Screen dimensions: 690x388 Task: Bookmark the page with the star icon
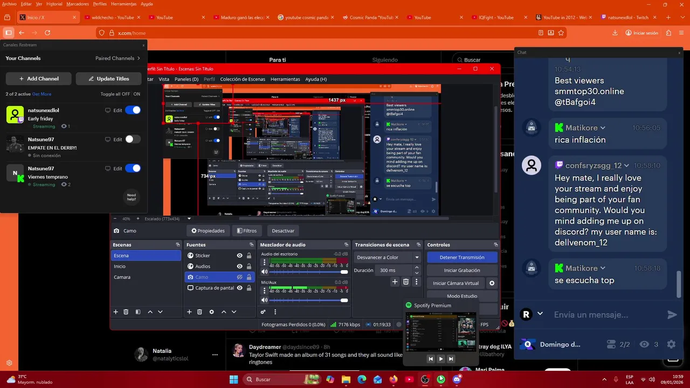tap(561, 33)
